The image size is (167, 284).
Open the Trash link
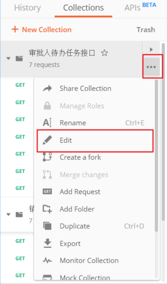coord(146,29)
